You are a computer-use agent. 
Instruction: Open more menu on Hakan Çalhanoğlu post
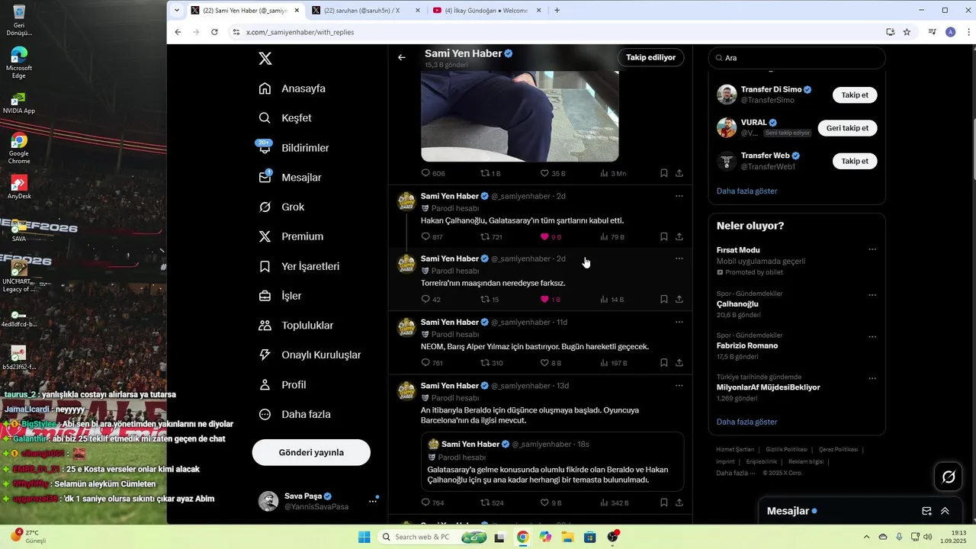(679, 196)
